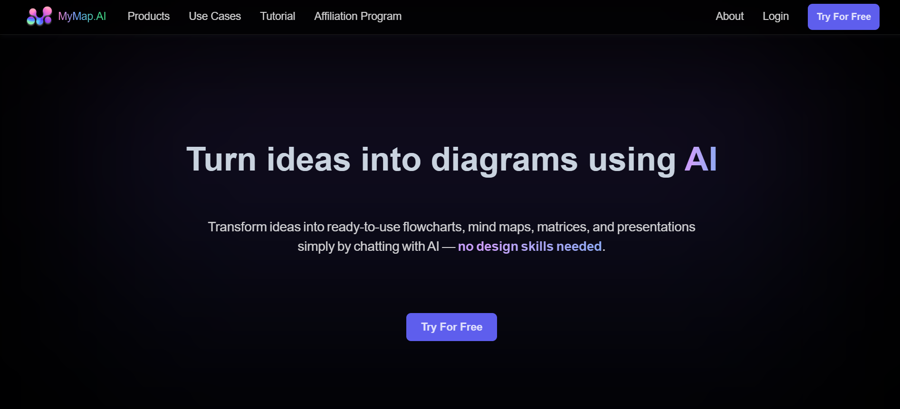The width and height of the screenshot is (900, 409).
Task: Click "presentations" in the description text
Action: pyautogui.click(x=656, y=227)
